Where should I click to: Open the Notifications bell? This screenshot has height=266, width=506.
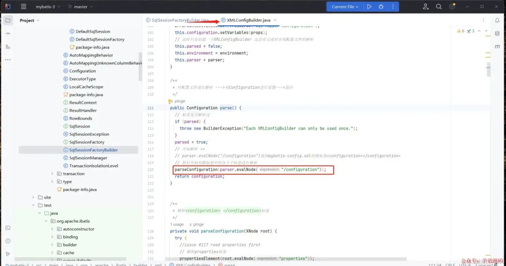pos(497,20)
